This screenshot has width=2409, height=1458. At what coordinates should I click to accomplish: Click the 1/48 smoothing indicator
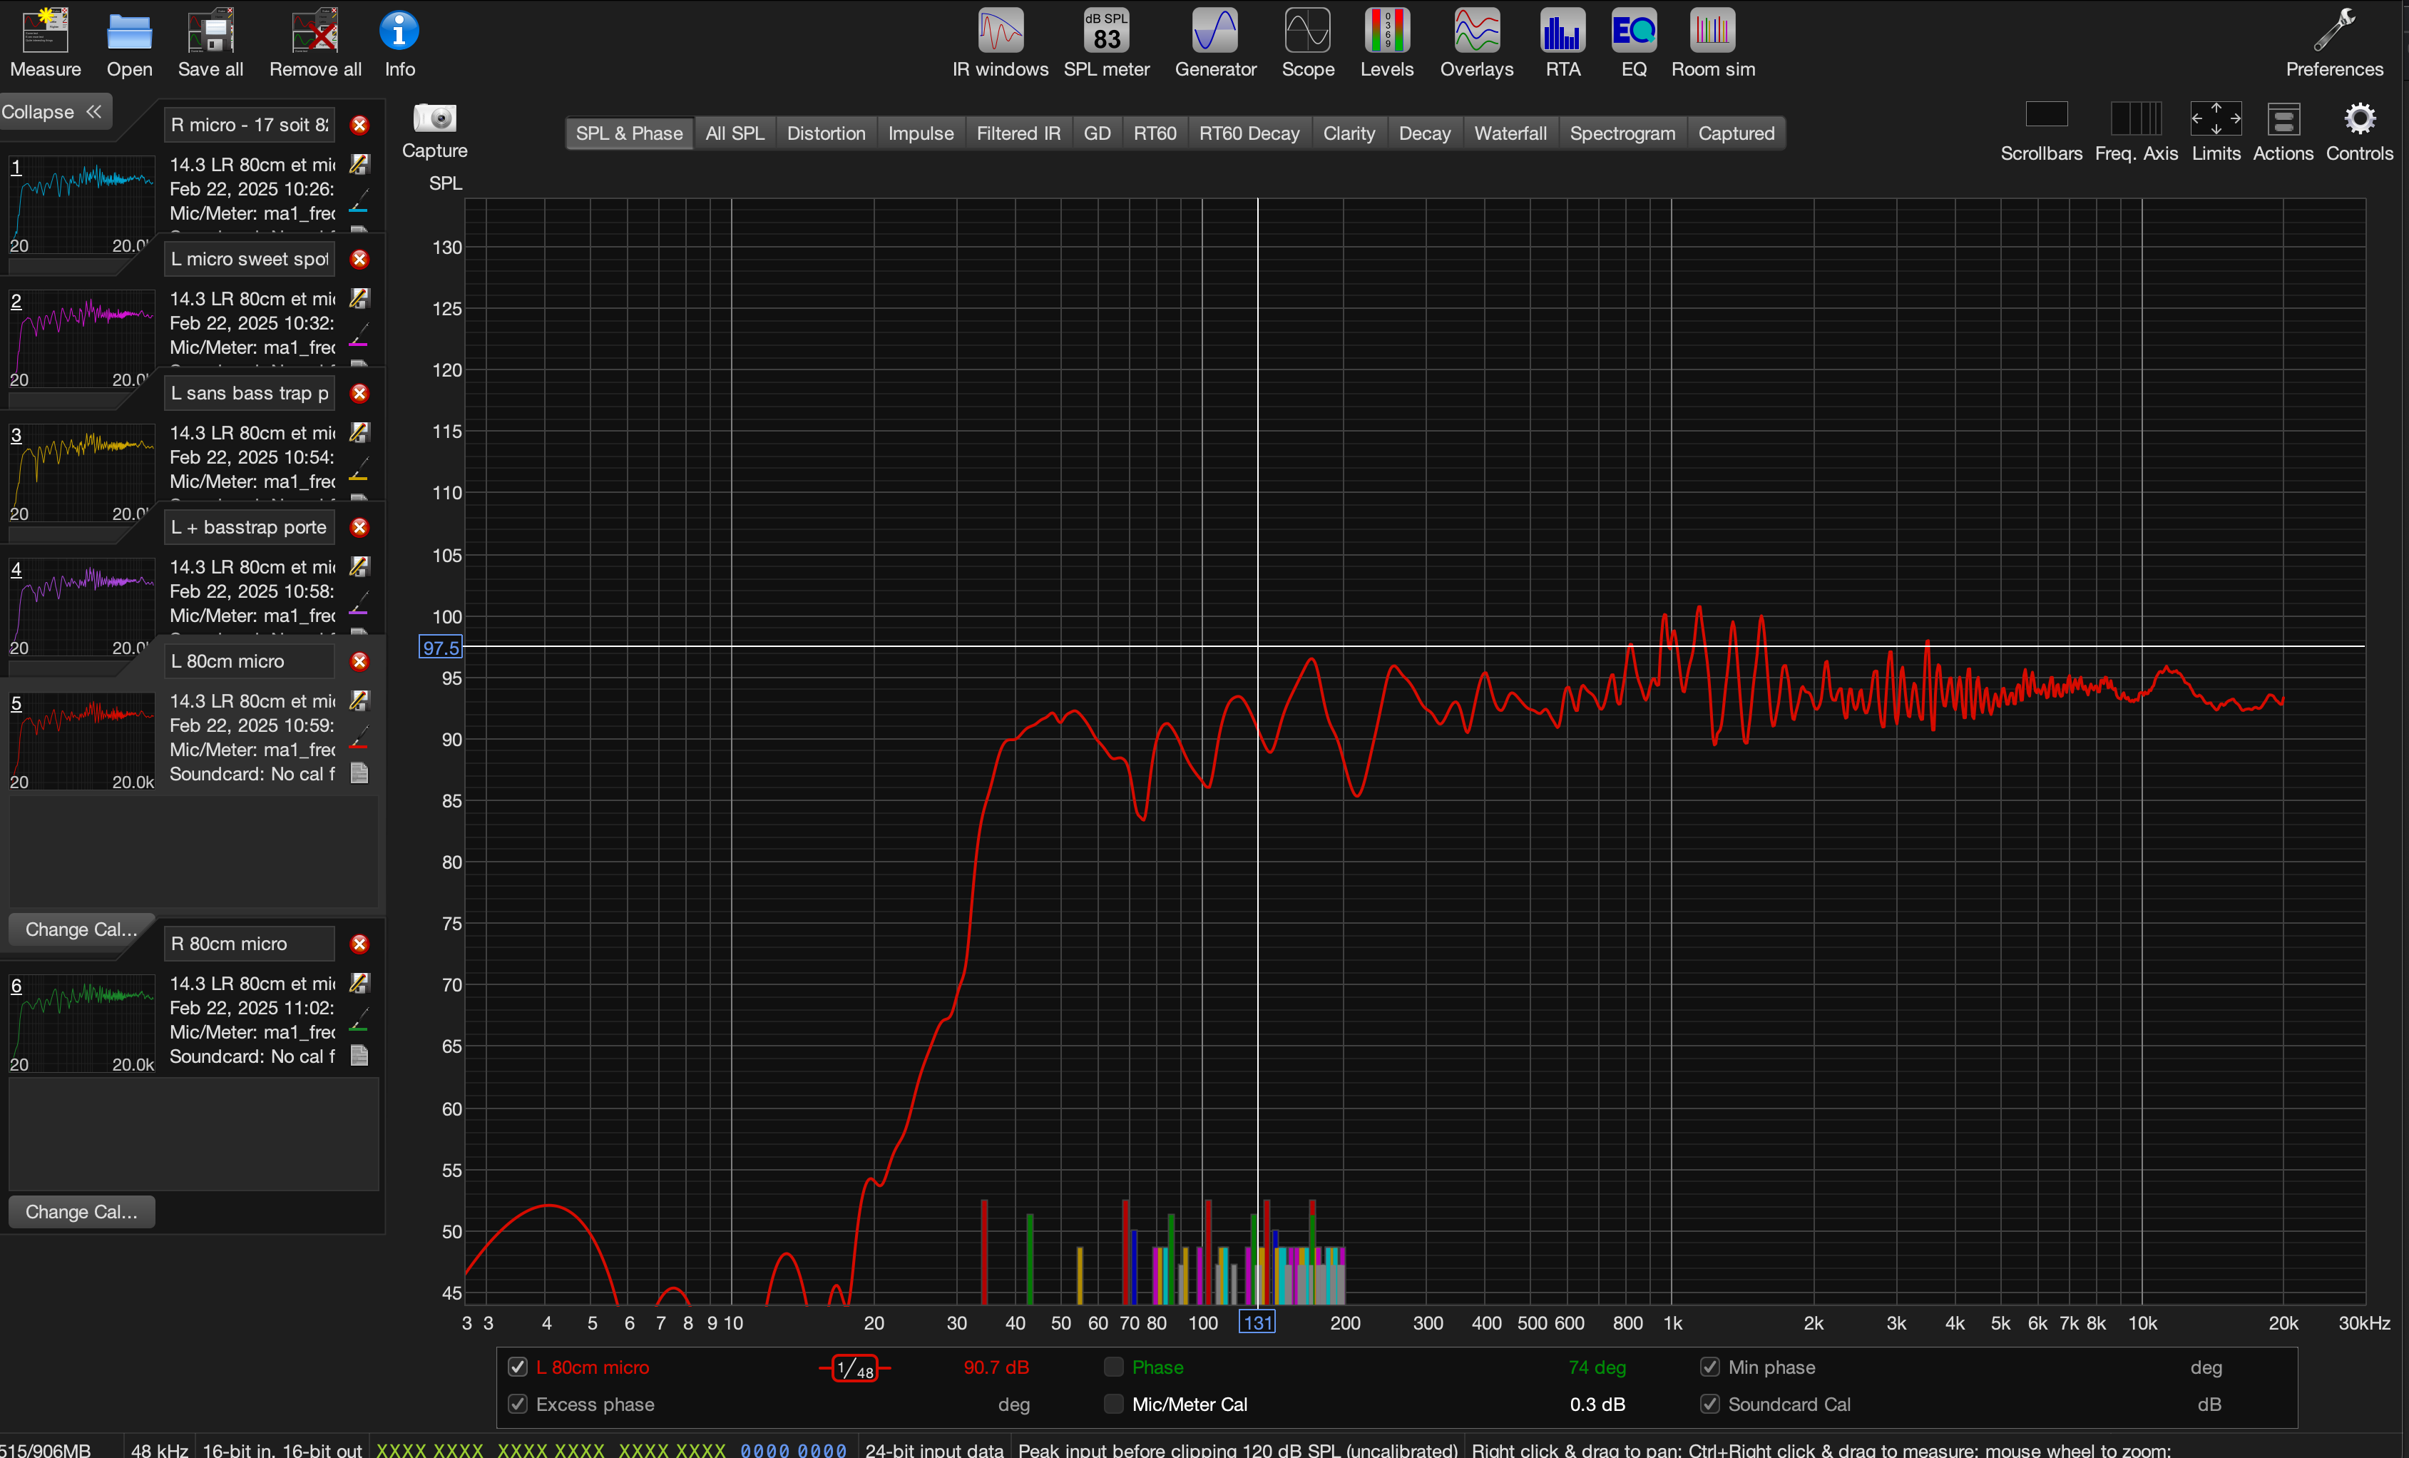pyautogui.click(x=854, y=1368)
